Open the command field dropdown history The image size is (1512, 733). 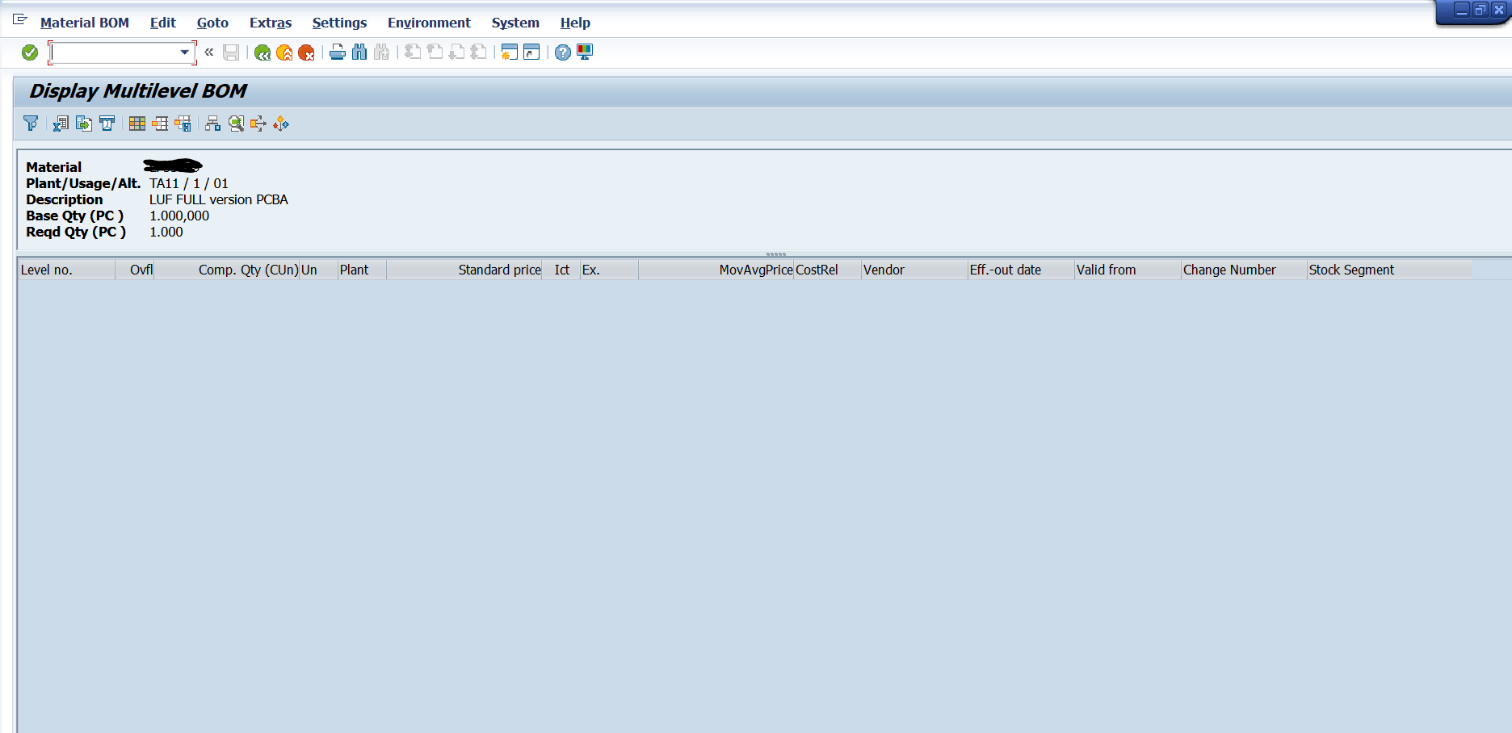(184, 52)
